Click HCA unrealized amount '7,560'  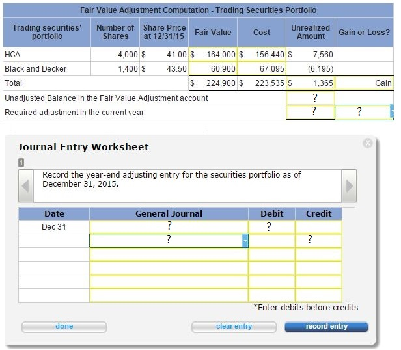click(323, 54)
